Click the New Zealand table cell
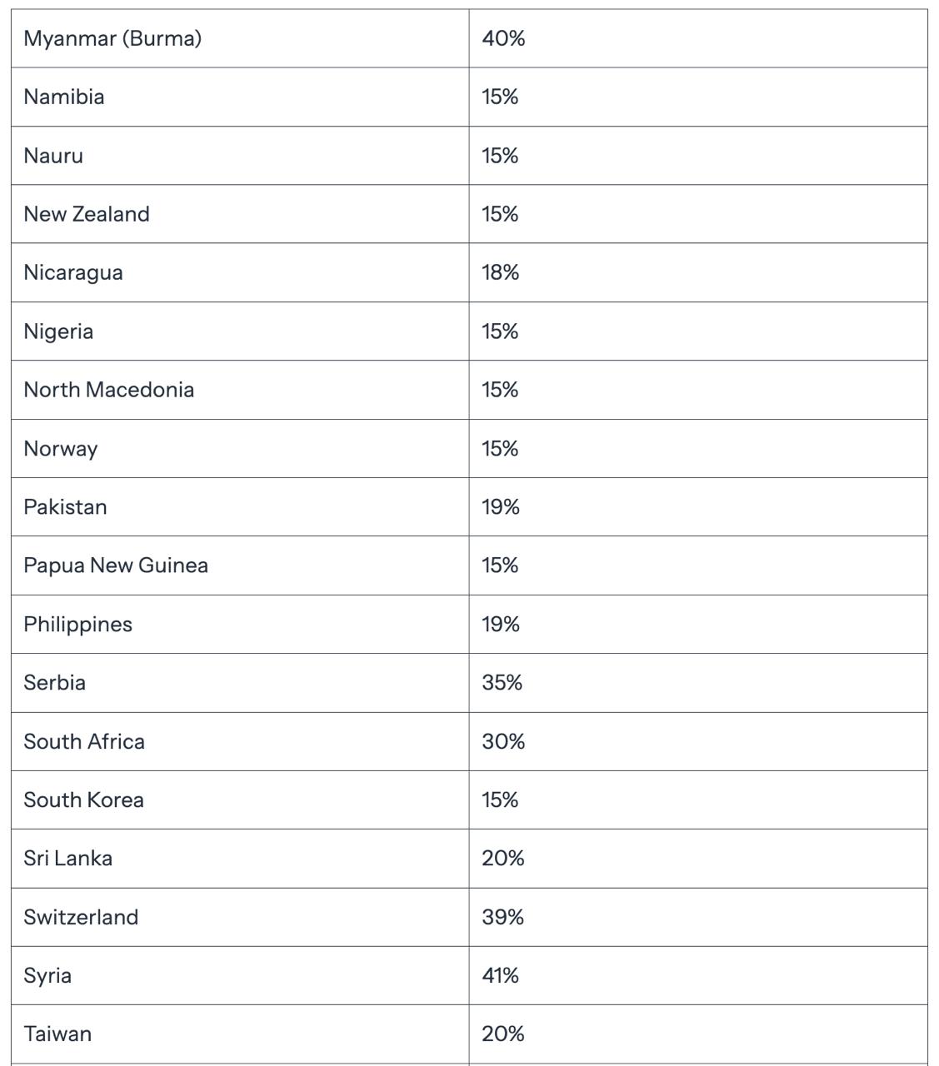 87,214
